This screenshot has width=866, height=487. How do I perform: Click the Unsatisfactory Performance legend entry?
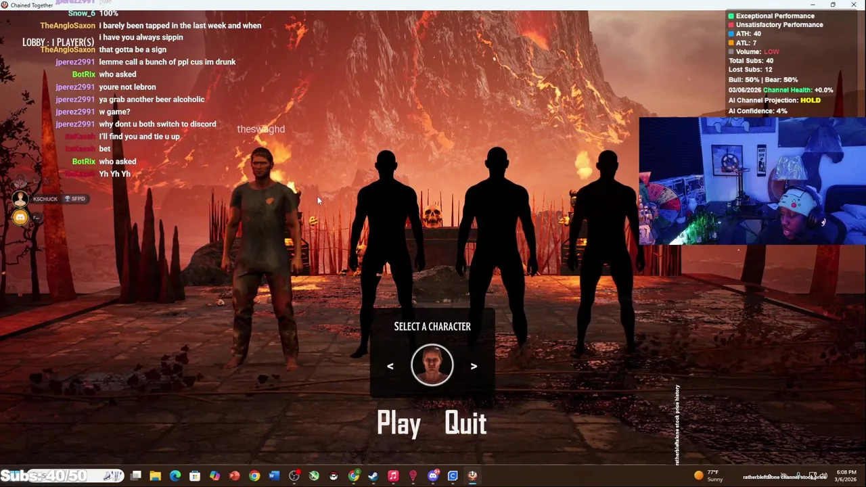pos(775,25)
